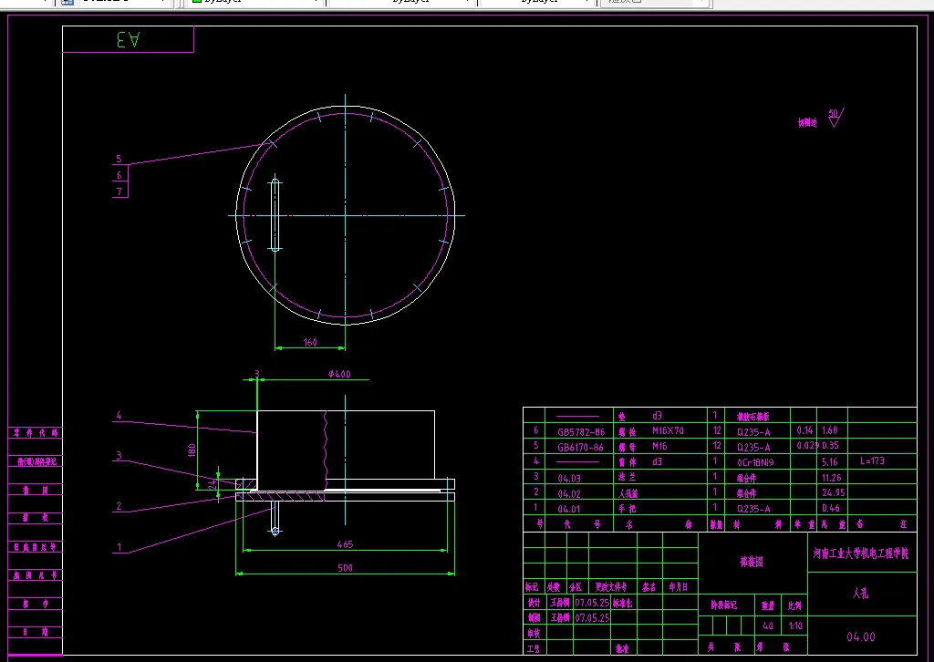Select the 人孔盖 part name cell
The height and width of the screenshot is (662, 934).
(x=628, y=493)
